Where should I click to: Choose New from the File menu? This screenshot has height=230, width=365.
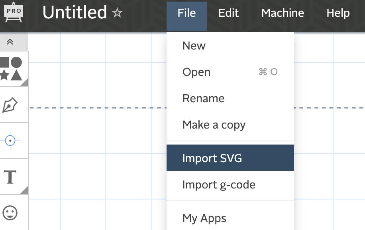tap(194, 46)
